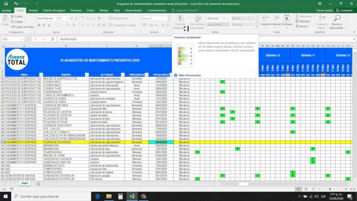Viewport: 357px width, 201px height.
Task: Click the Cortar scissors icon
Action: tap(12, 16)
